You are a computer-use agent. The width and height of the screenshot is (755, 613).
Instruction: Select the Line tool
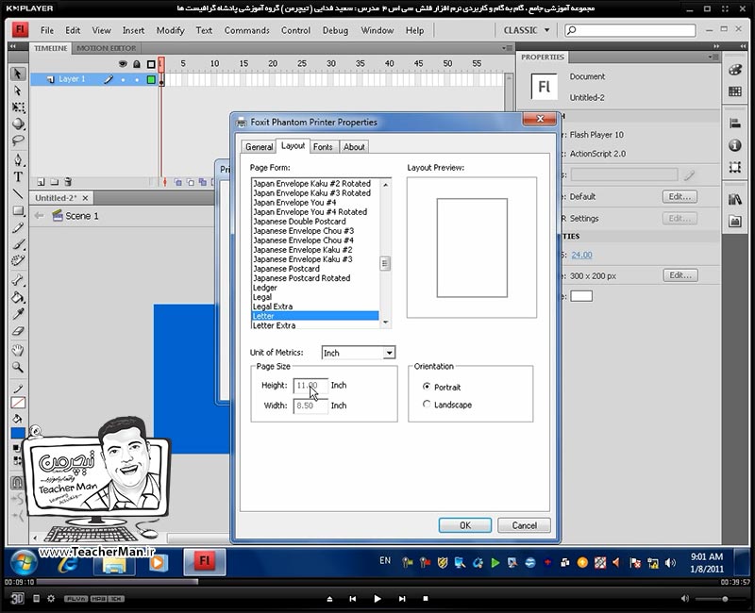18,193
